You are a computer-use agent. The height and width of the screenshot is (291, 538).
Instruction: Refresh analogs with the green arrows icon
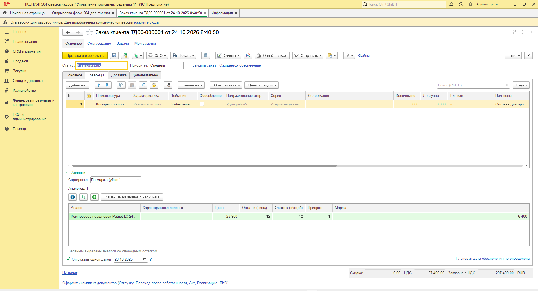coord(84,197)
